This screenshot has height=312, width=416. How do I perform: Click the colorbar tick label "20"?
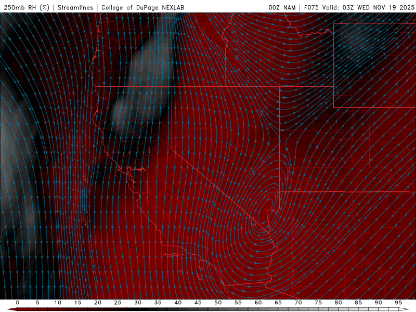click(98, 303)
